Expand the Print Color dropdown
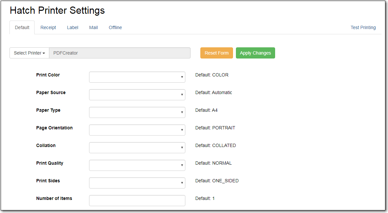 [137, 77]
